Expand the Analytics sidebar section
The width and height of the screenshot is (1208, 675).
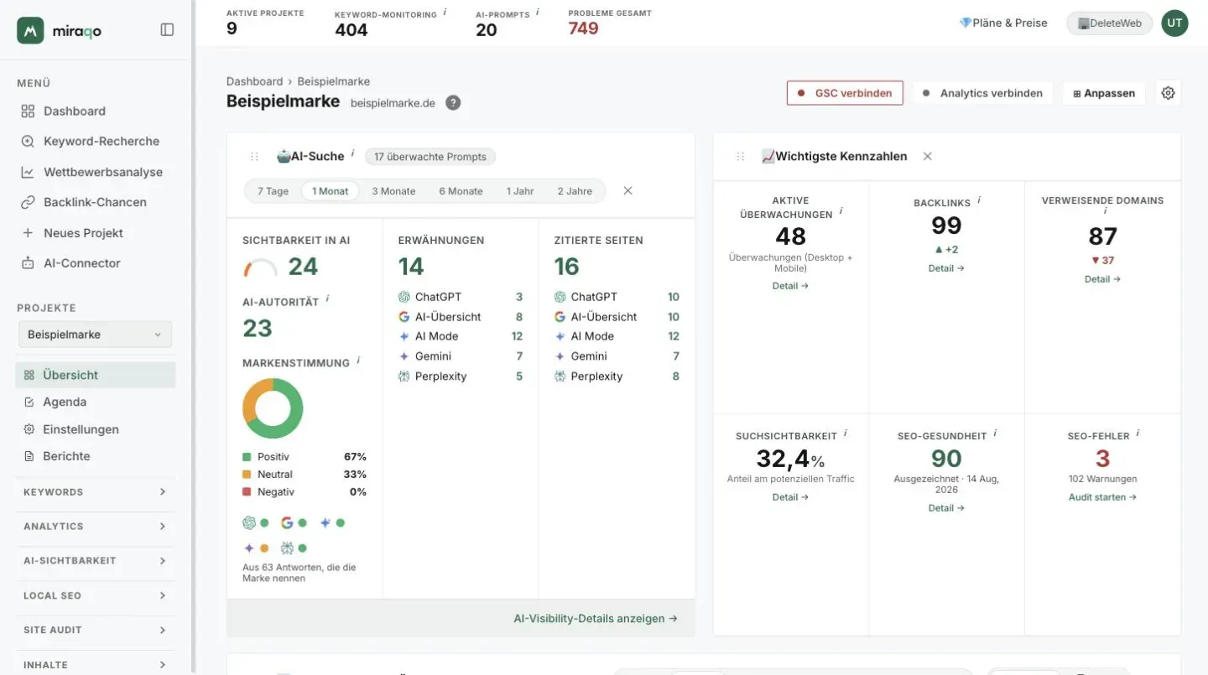(x=95, y=527)
